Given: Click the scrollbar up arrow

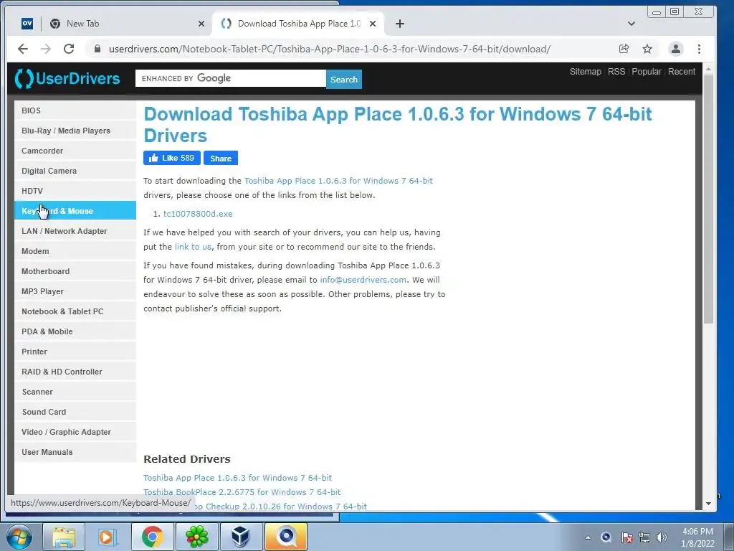Looking at the screenshot, I should pyautogui.click(x=708, y=69).
